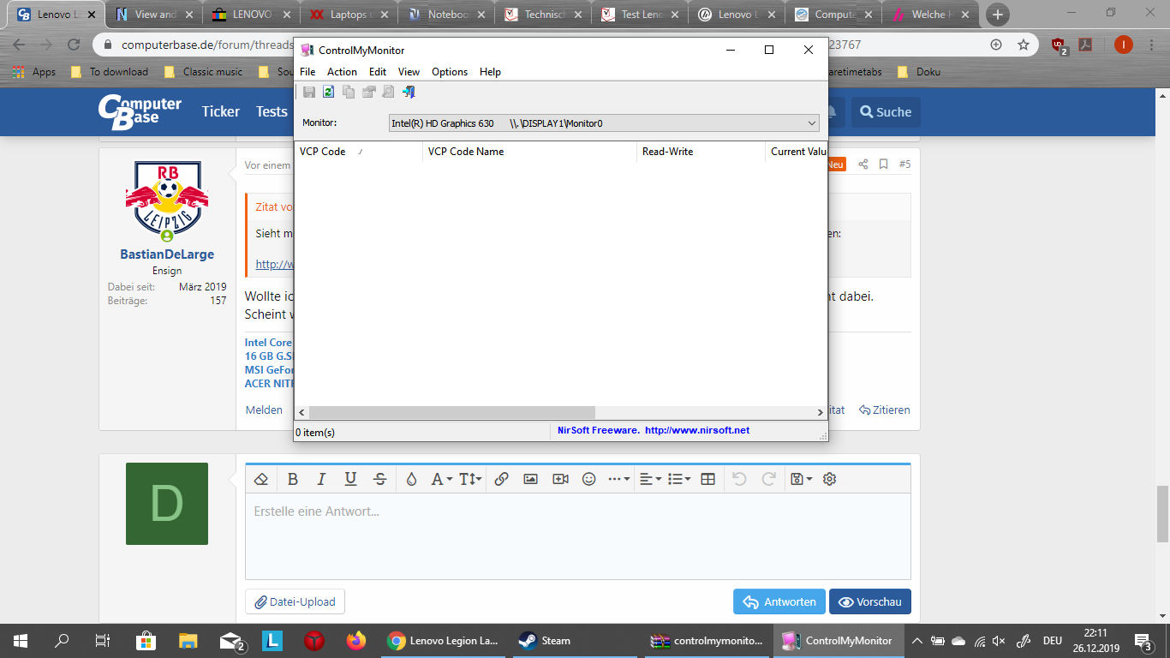Click the horizontal scrollbar thumb in ControlMyMonitor
Screen dimensions: 1170x658
coord(451,412)
